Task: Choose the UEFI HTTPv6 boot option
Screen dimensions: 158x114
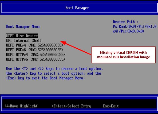Action: click(x=35, y=59)
